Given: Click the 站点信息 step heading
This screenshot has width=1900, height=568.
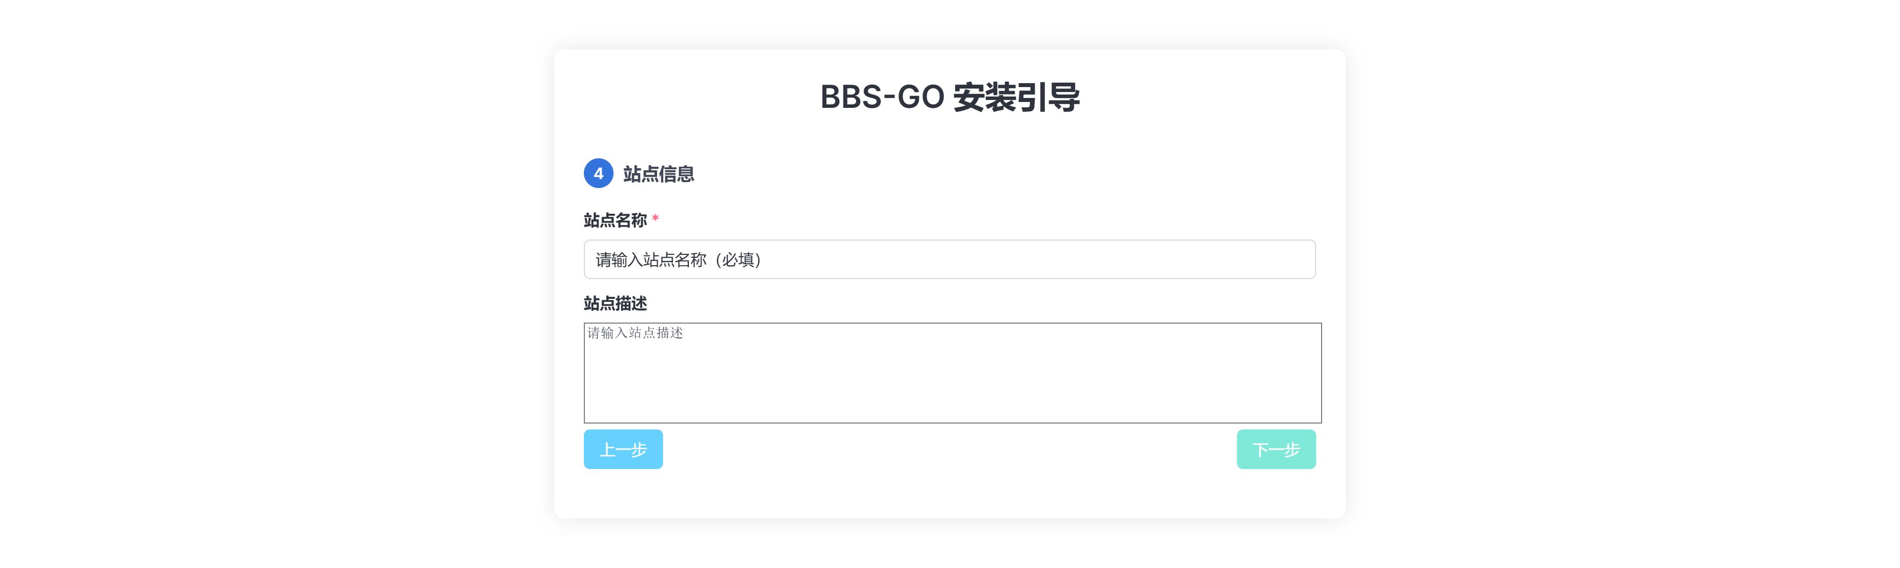Looking at the screenshot, I should (x=658, y=174).
